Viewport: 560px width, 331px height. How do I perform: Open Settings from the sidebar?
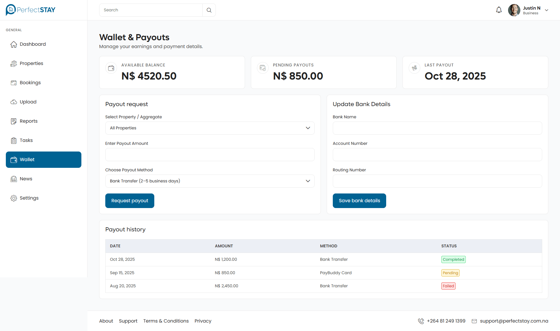coord(29,198)
